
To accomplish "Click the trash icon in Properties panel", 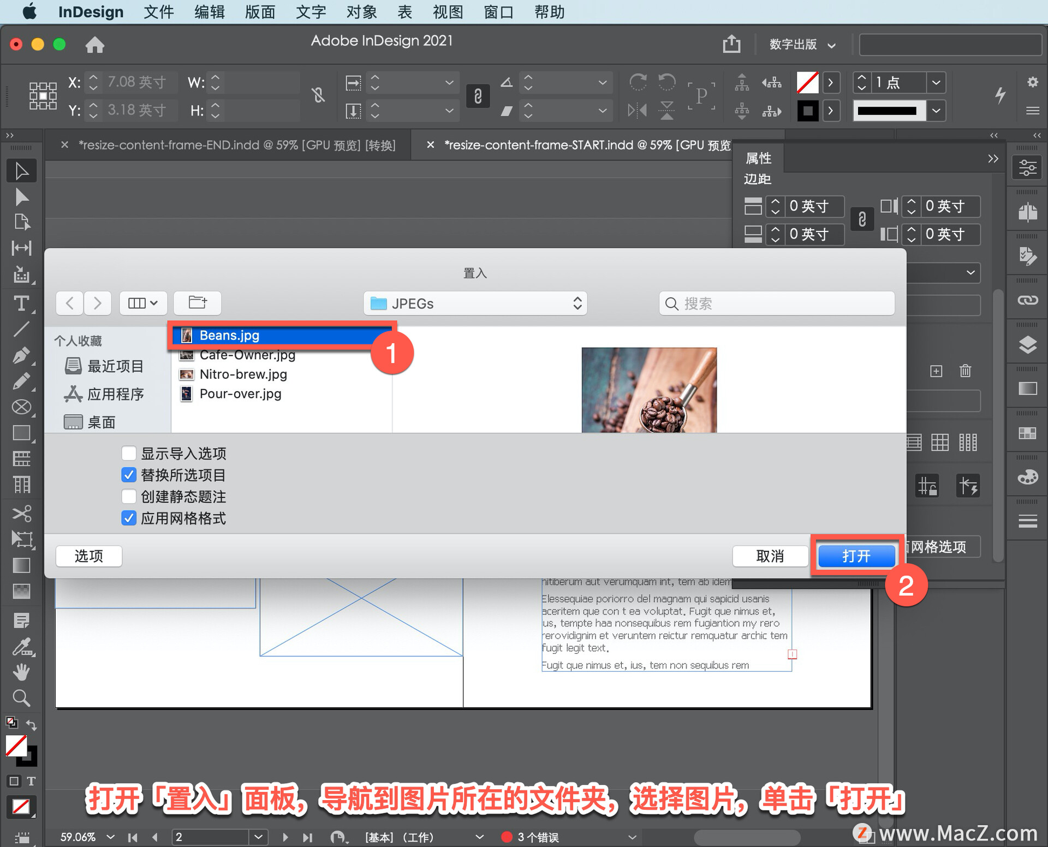I will pyautogui.click(x=965, y=371).
